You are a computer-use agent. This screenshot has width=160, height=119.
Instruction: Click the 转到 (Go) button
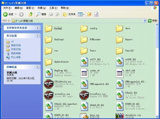pos(153,21)
